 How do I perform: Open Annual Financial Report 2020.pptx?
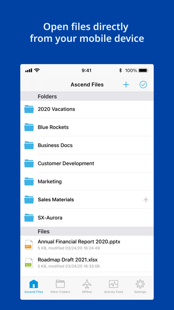tap(87, 245)
